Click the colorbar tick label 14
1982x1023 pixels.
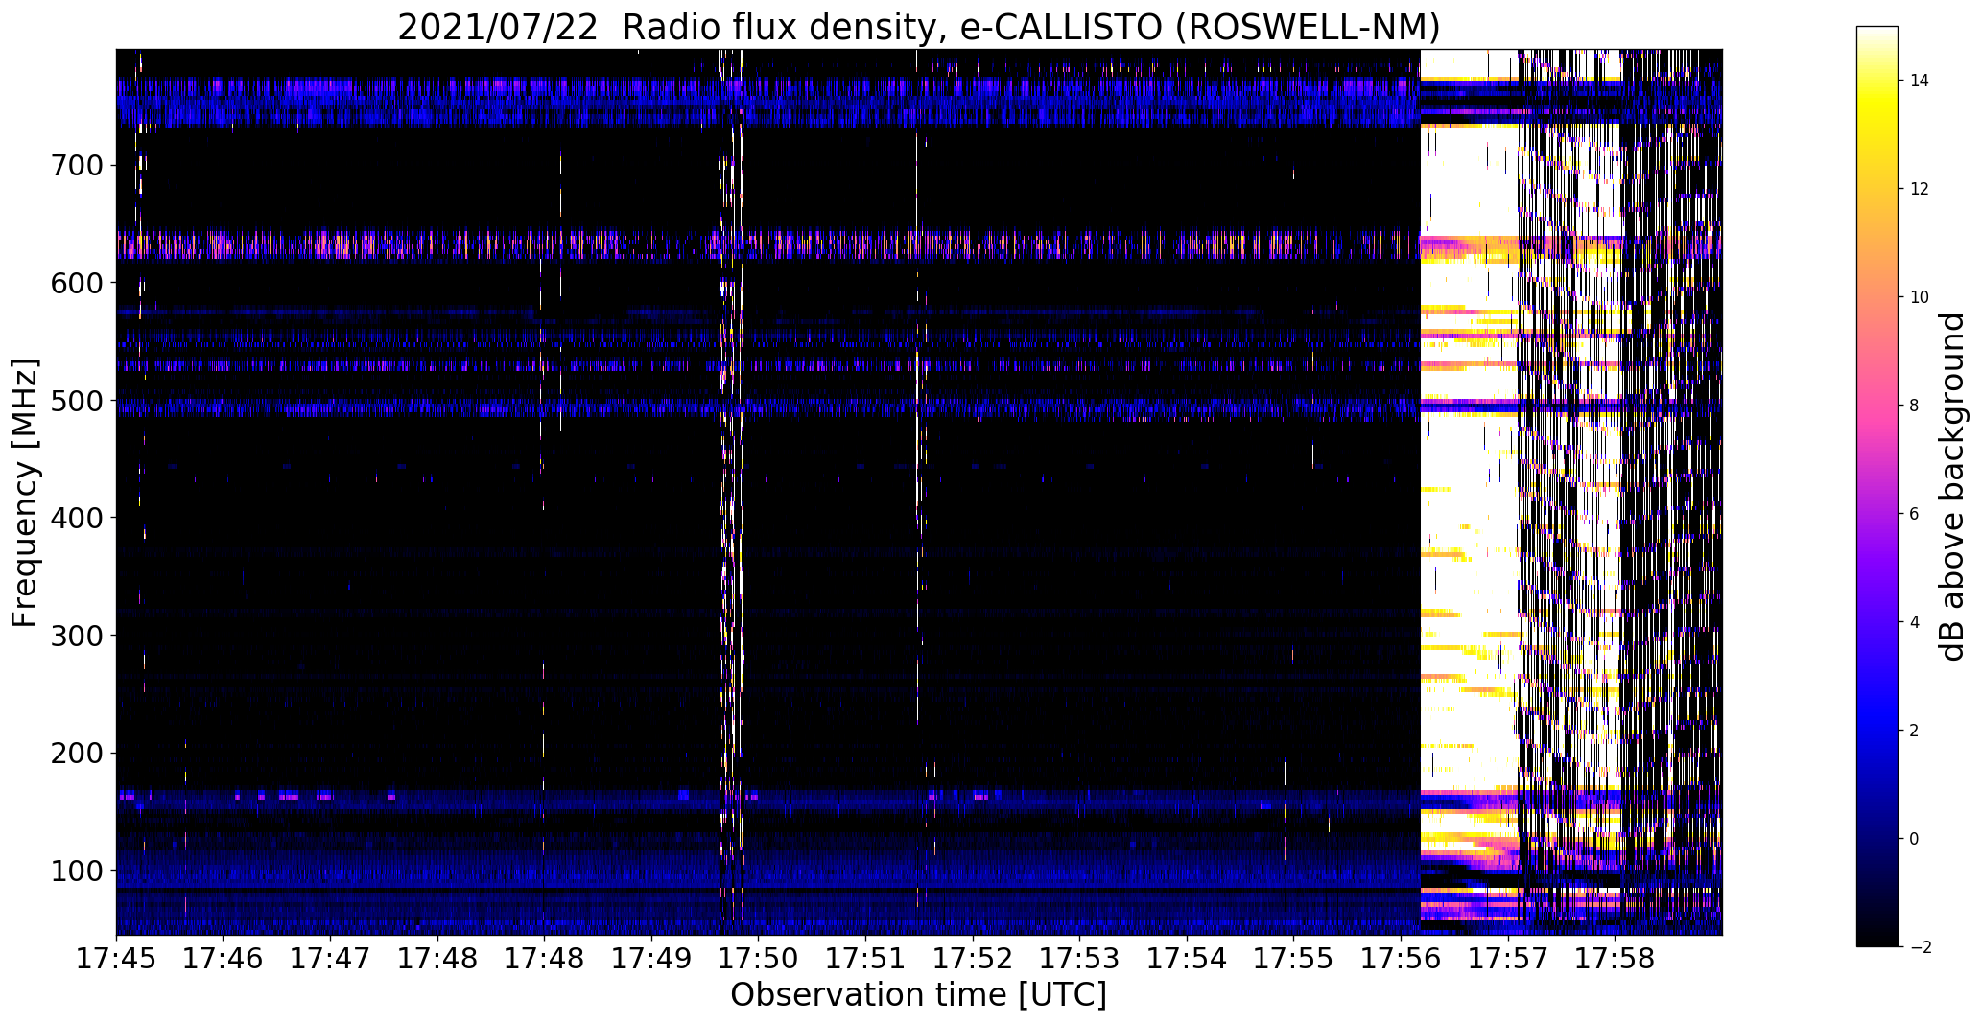click(x=1920, y=81)
